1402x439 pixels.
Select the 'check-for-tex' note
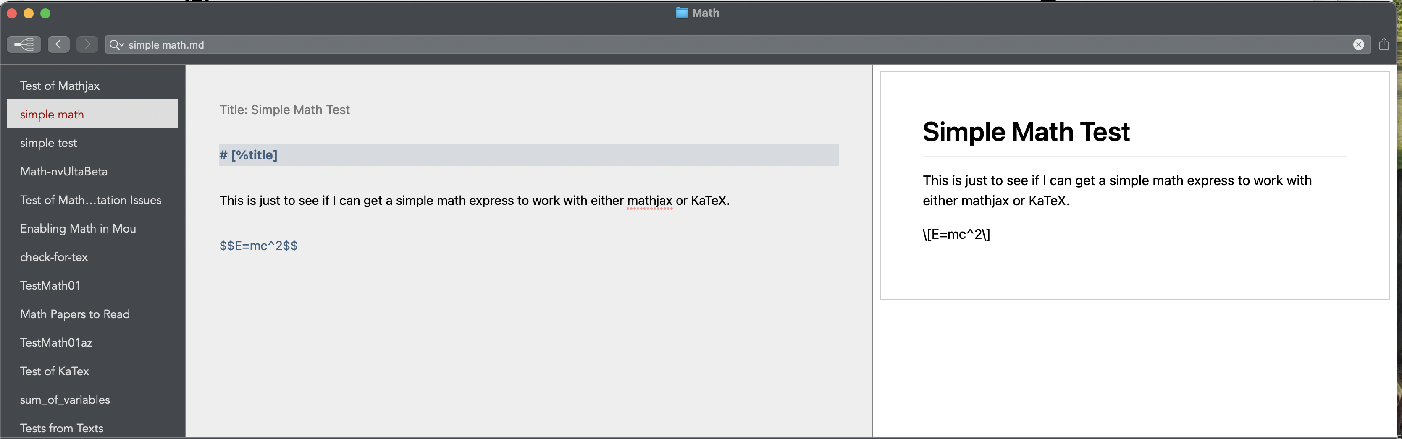[54, 257]
